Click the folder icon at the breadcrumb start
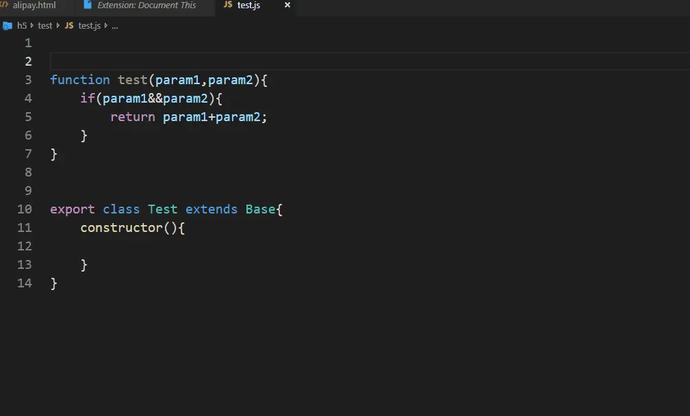 (x=7, y=25)
